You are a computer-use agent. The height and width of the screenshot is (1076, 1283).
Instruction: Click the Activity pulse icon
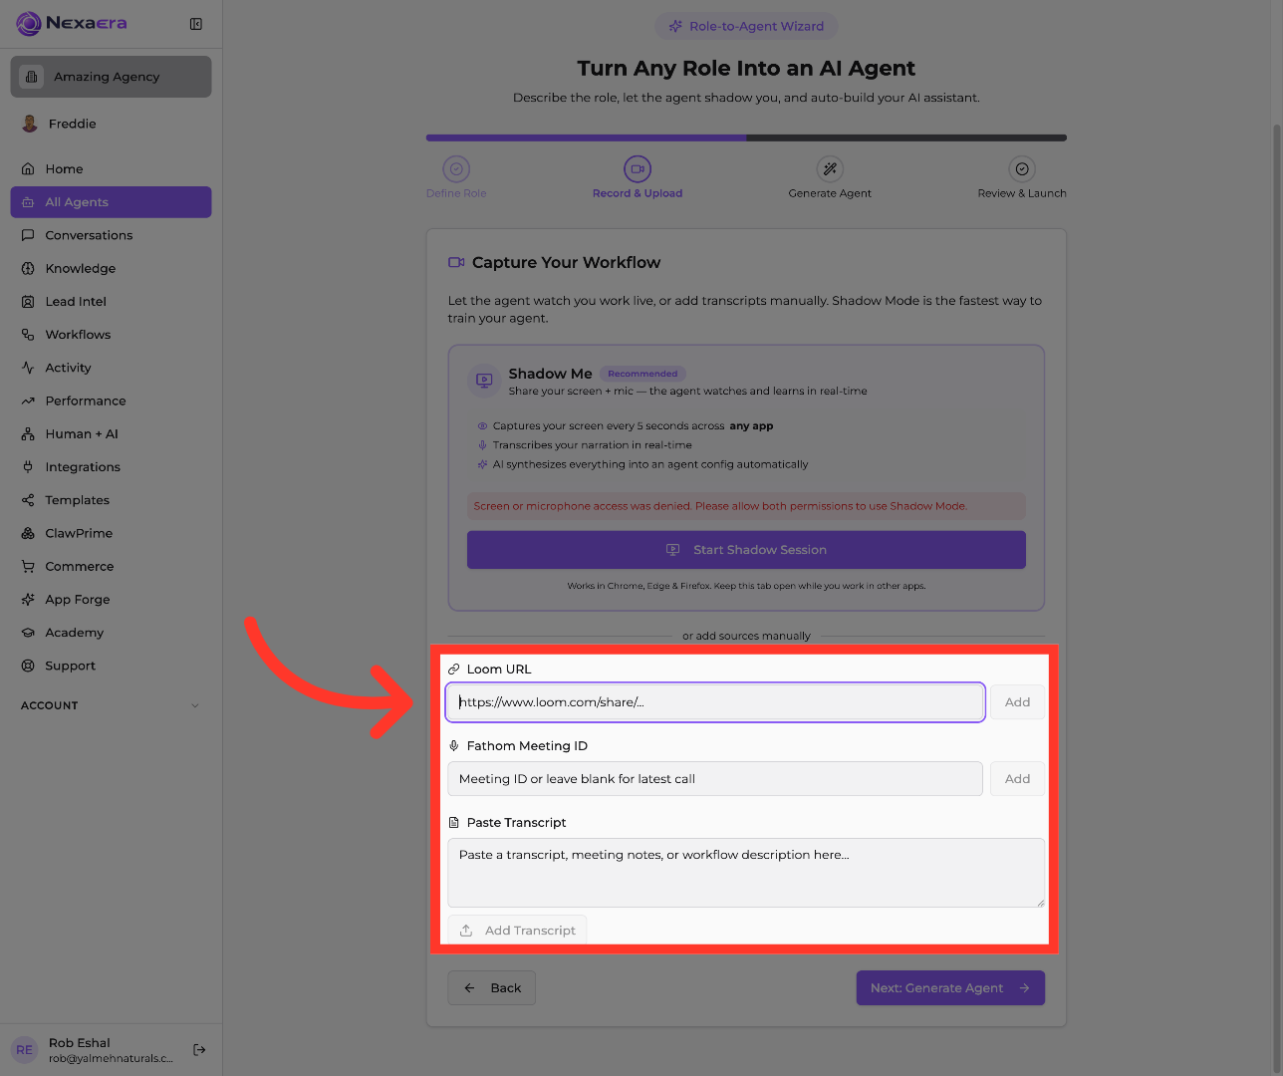coord(28,368)
